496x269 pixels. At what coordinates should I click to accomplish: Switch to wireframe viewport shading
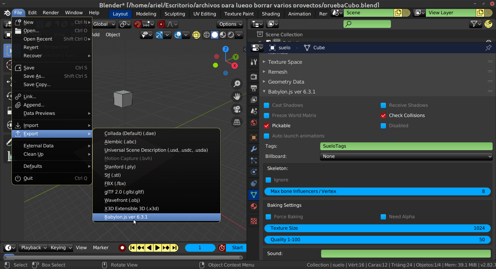[206, 35]
